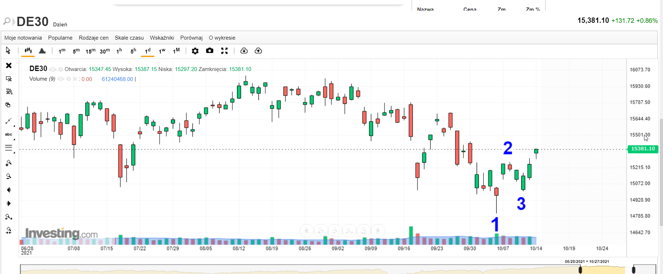The height and width of the screenshot is (274, 663).
Task: Click the green 15381.10 price label
Action: (643, 149)
